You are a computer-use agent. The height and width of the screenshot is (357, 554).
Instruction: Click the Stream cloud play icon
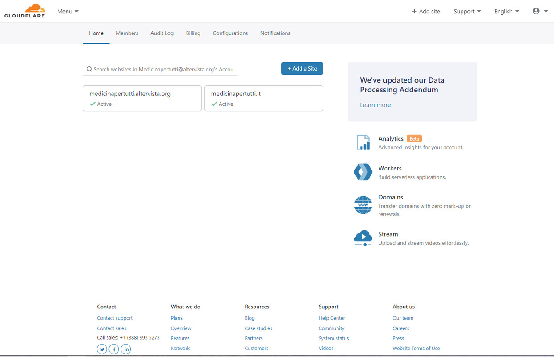363,238
